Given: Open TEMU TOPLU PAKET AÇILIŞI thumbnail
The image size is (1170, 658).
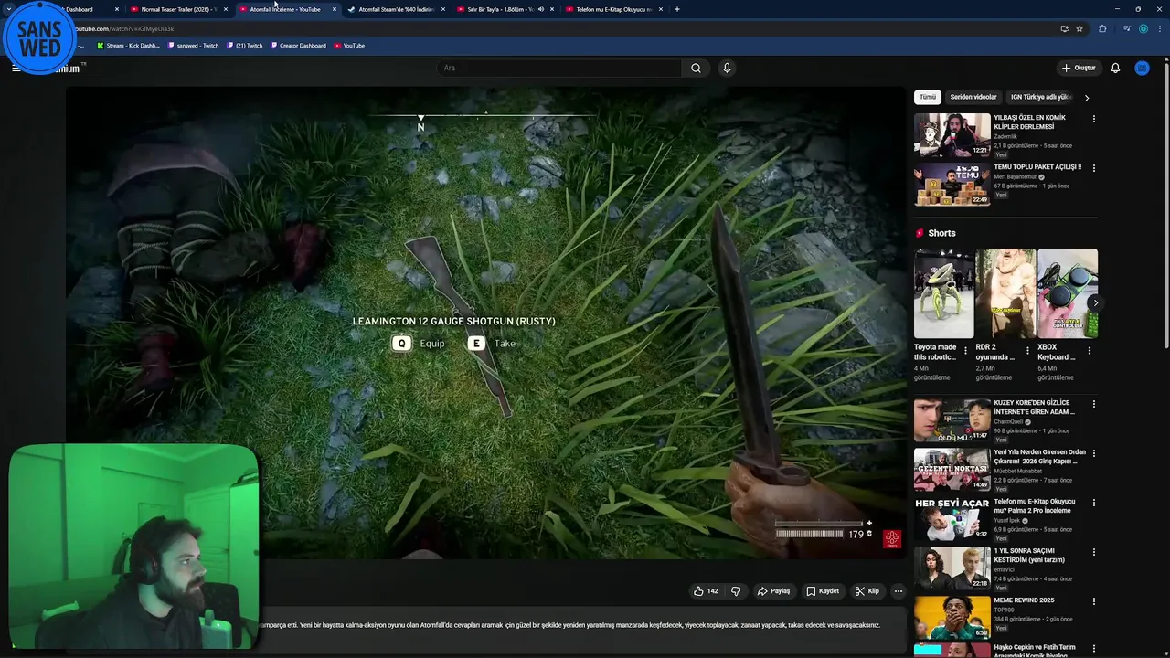Looking at the screenshot, I should coord(952,185).
